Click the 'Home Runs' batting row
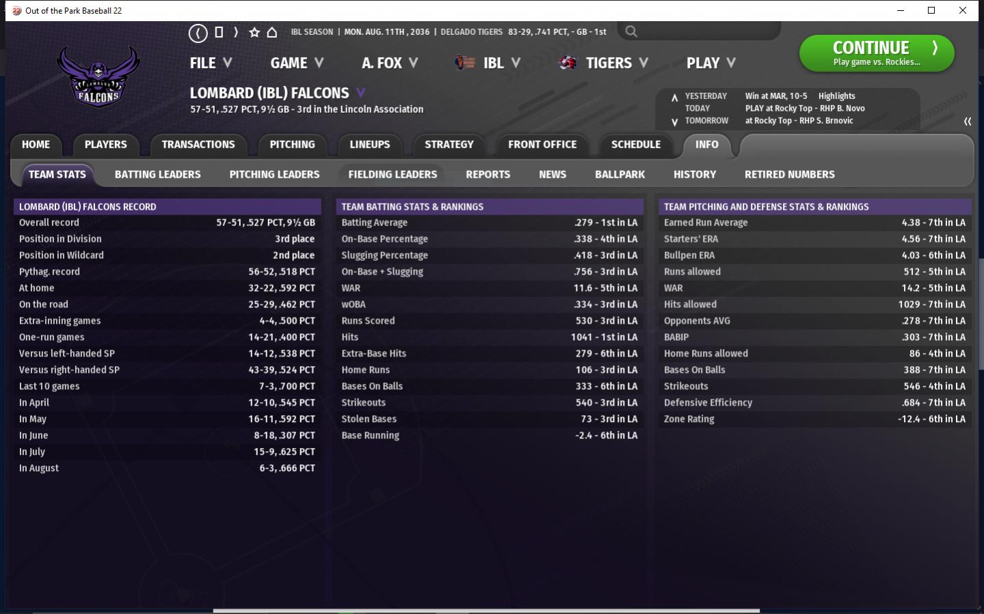 click(x=490, y=370)
